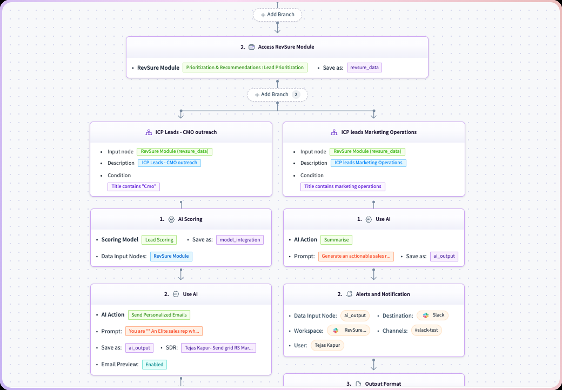Select the Access RevSure Module node title
Image resolution: width=562 pixels, height=390 pixels.
(x=286, y=47)
